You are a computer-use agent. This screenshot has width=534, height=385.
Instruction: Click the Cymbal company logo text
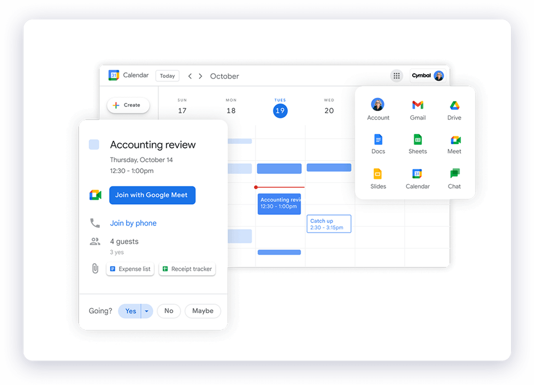point(422,75)
